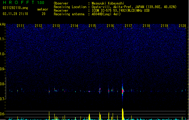Viewport: 189px width, 120px height.
Task: Click the 'Receiver' field label
Action: (61, 10)
